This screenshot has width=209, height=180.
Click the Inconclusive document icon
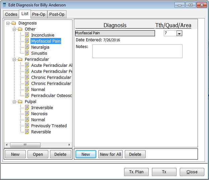click(x=27, y=35)
